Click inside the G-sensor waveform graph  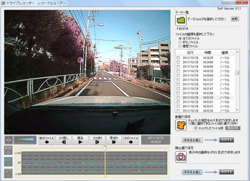[x=94, y=163]
